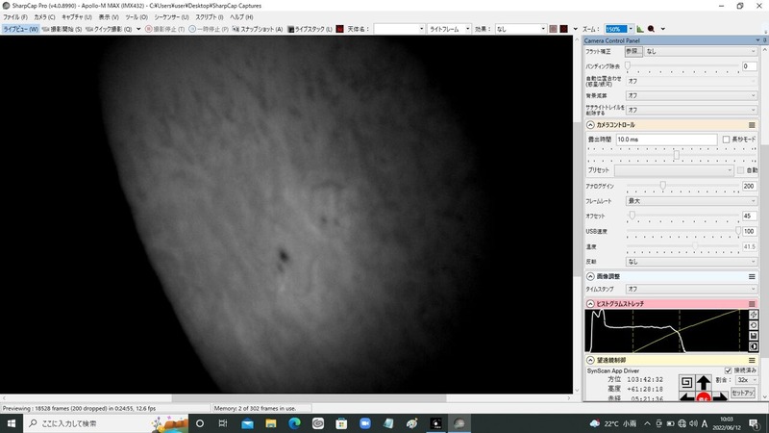Click the dark red toolbar icon next to it

click(564, 29)
